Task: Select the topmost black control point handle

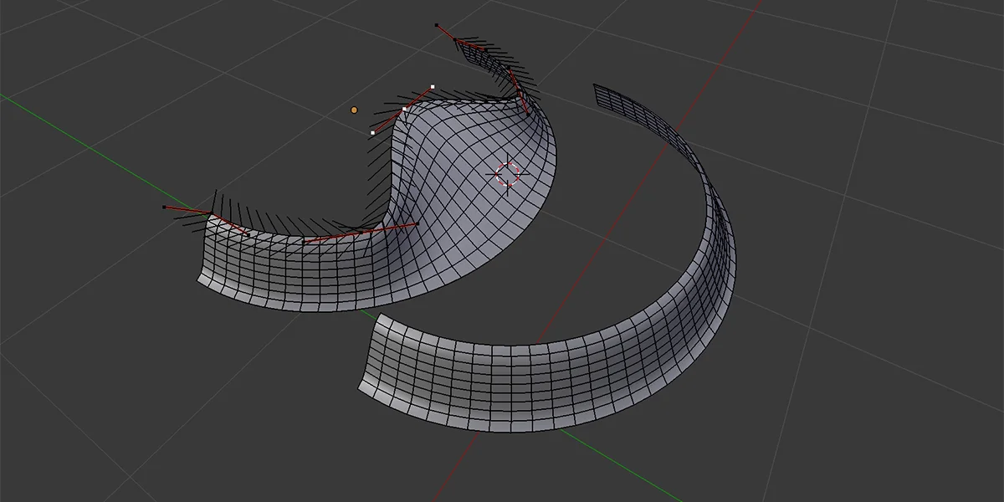Action: pyautogui.click(x=437, y=25)
